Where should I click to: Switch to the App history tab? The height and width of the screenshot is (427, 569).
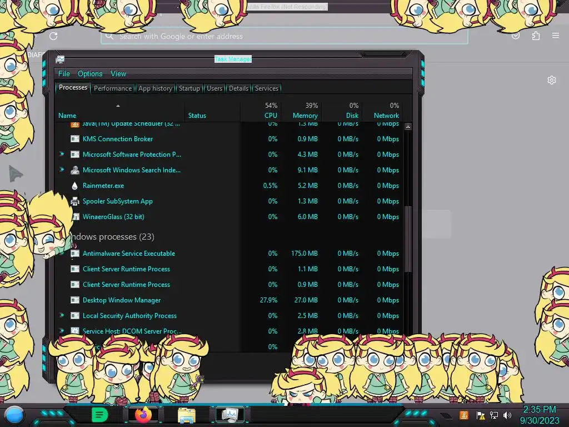click(x=155, y=88)
